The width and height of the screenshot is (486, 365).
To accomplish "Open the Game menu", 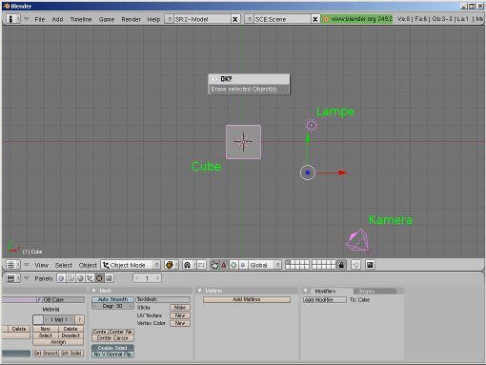I will pyautogui.click(x=107, y=19).
